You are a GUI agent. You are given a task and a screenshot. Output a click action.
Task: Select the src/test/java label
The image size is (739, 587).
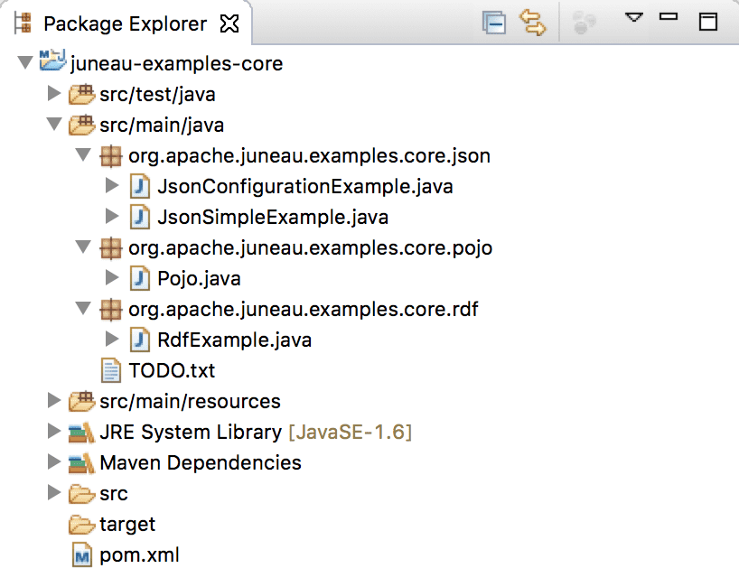[157, 94]
